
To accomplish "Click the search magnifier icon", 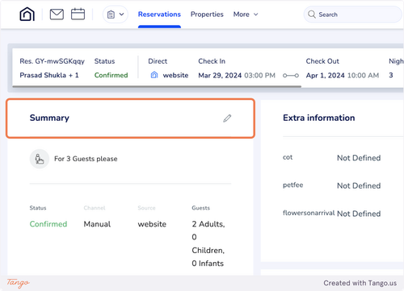I will [x=312, y=15].
